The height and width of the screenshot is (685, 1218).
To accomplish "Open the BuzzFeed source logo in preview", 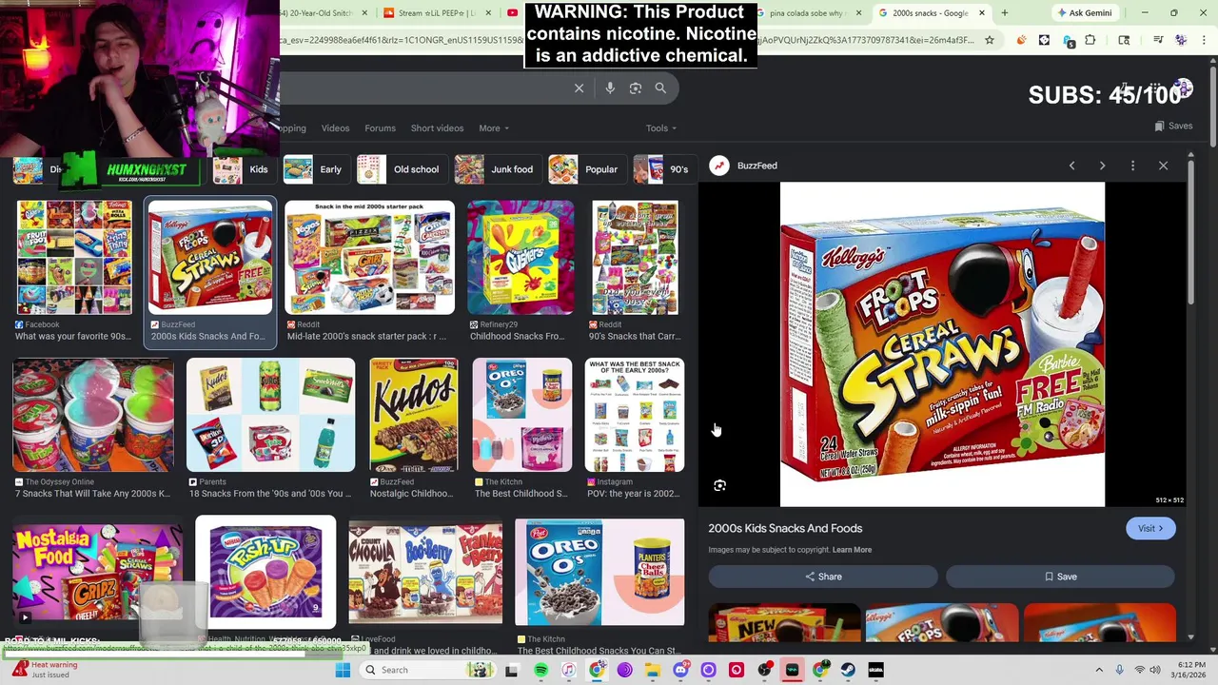I will pyautogui.click(x=719, y=166).
